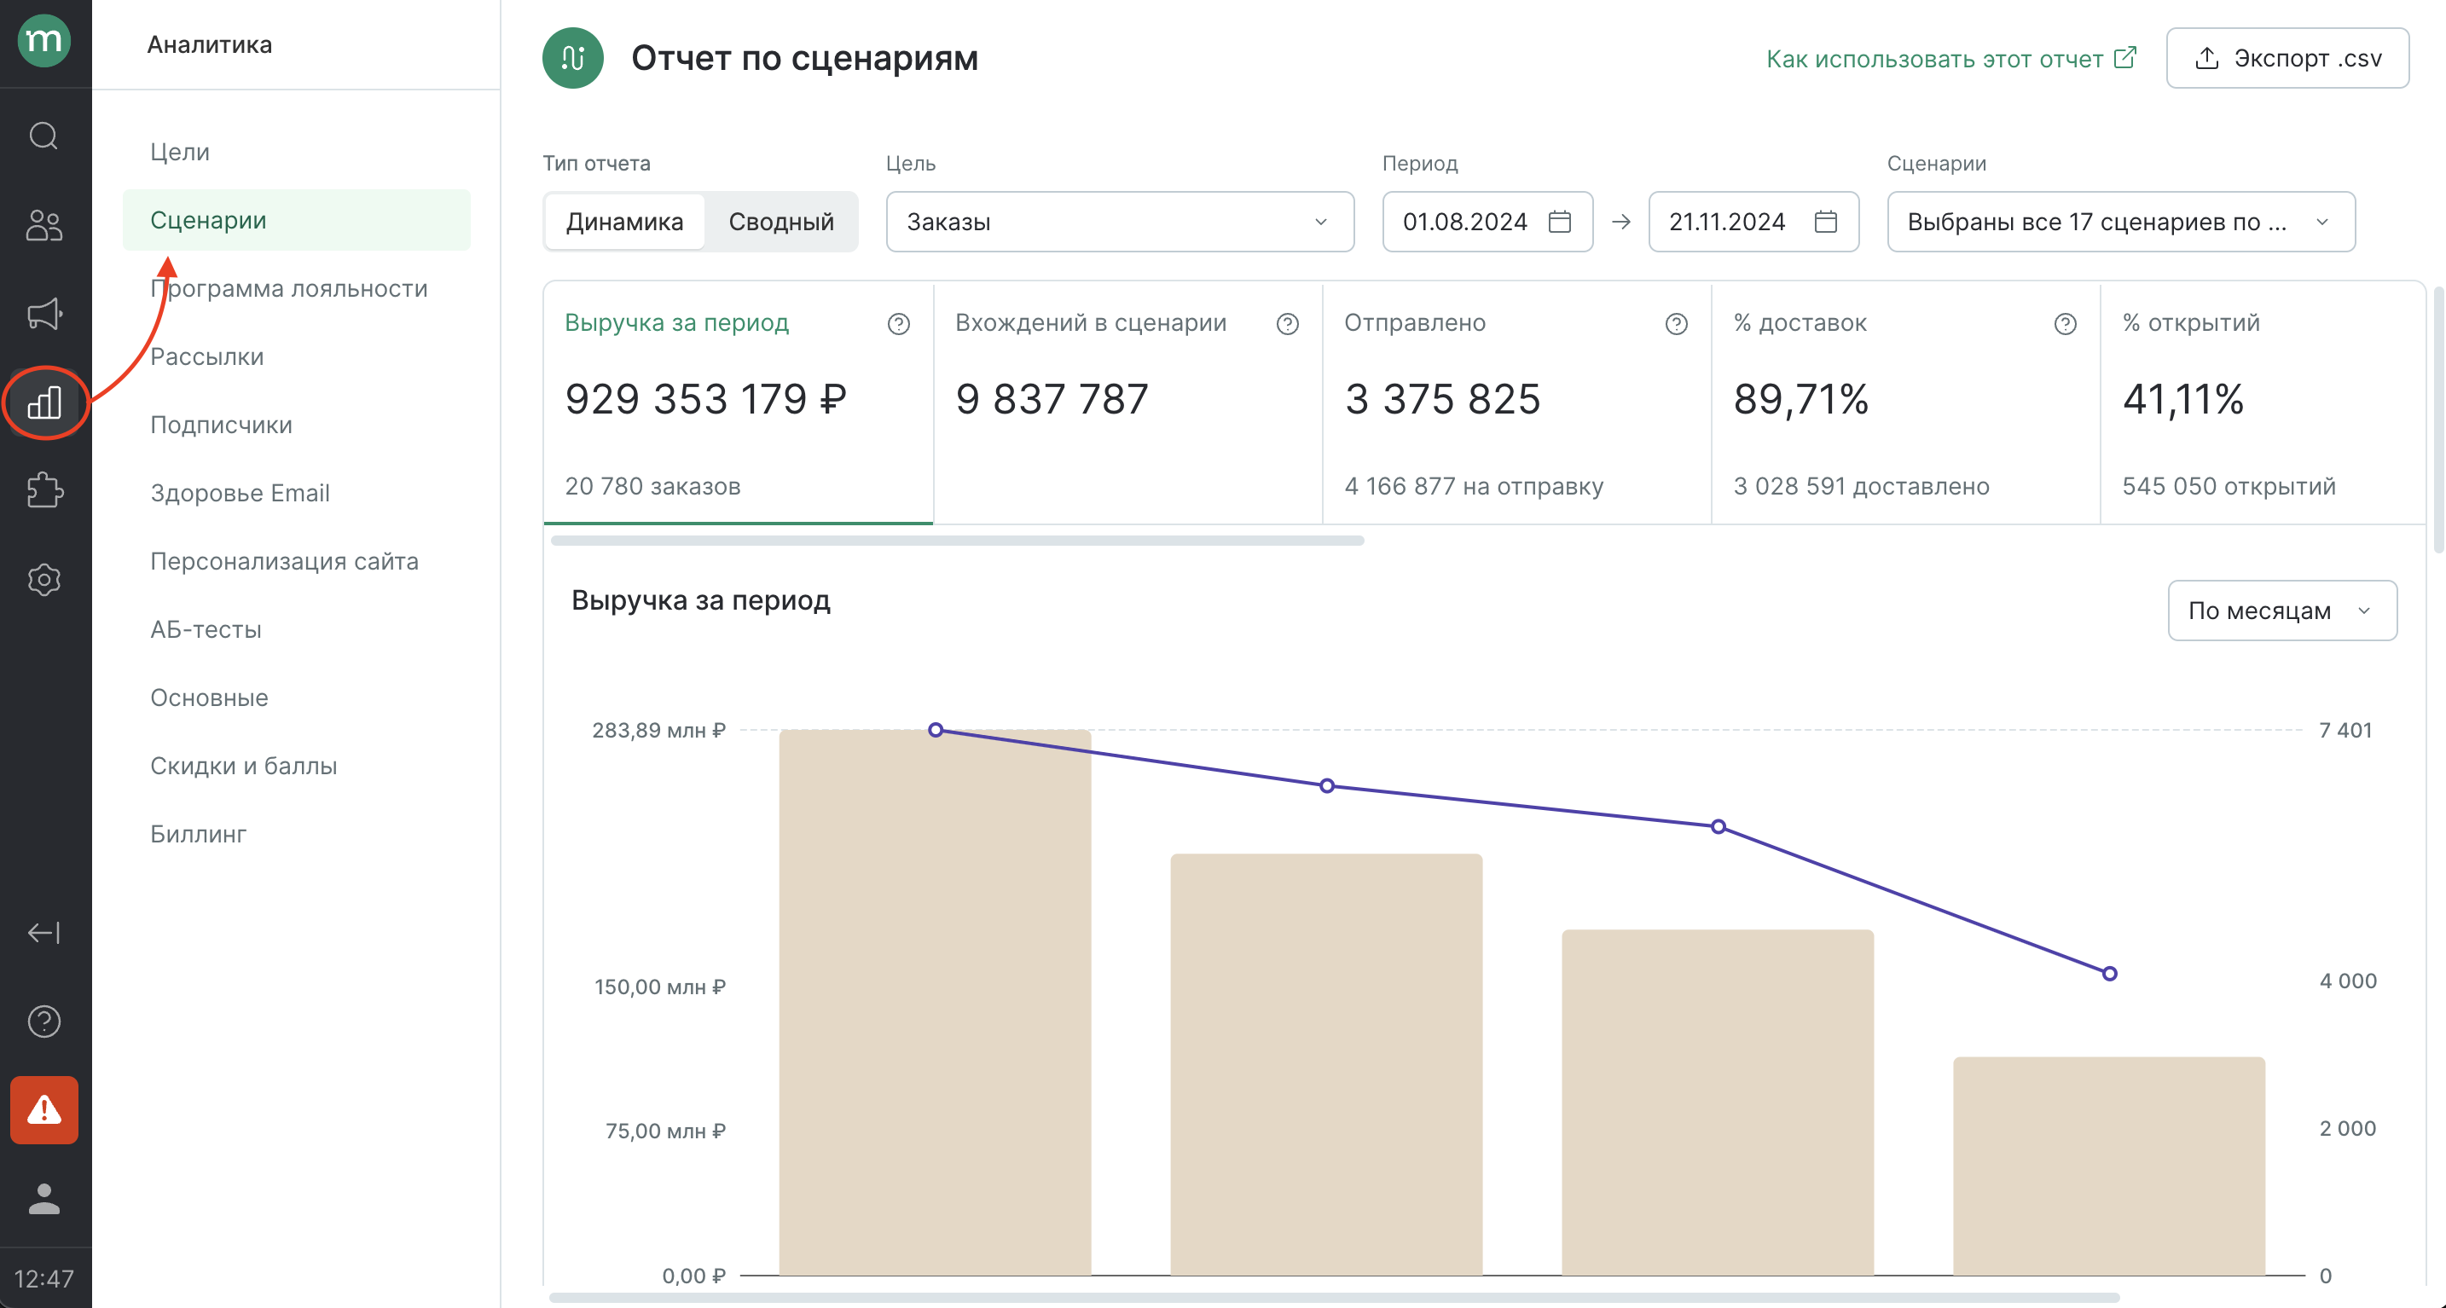Open the По месяцам grouping dropdown
2446x1308 pixels.
tap(2281, 611)
